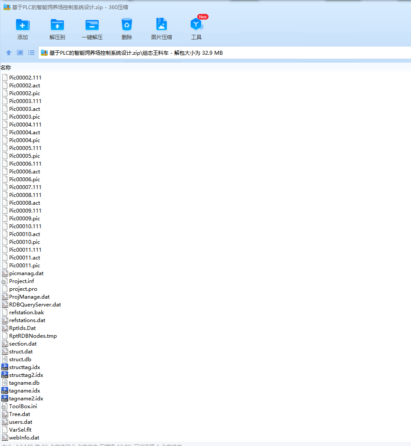This screenshot has width=411, height=446.
Task: Switch to thumbnail view icon
Action: pyautogui.click(x=20, y=53)
